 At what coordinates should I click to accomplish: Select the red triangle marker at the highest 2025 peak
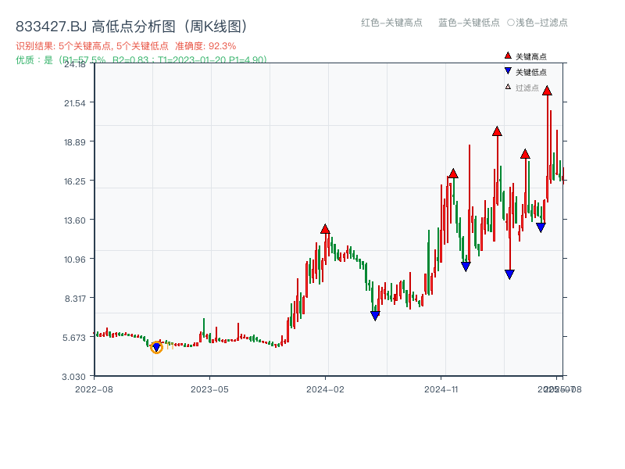coord(548,91)
